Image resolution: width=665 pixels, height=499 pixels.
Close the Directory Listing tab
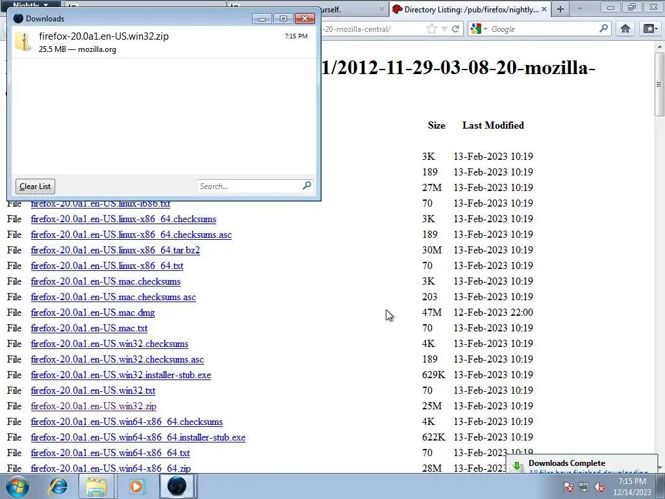544,9
